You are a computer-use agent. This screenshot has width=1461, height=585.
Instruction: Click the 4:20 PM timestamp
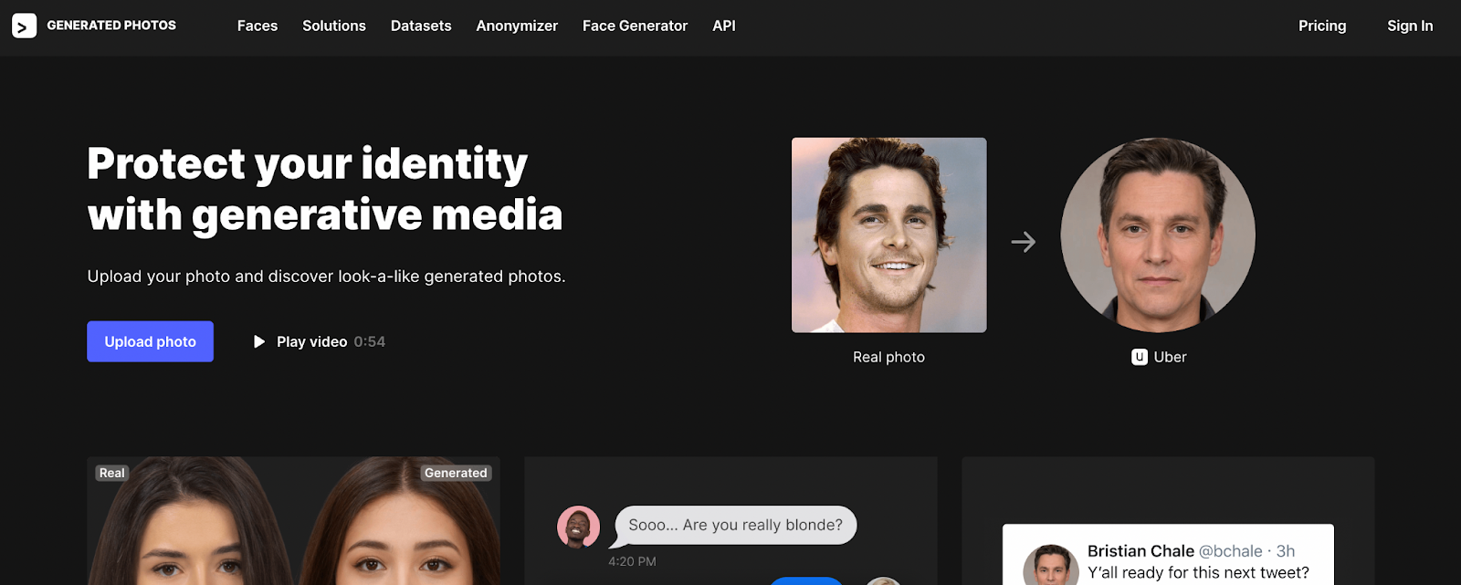point(632,561)
